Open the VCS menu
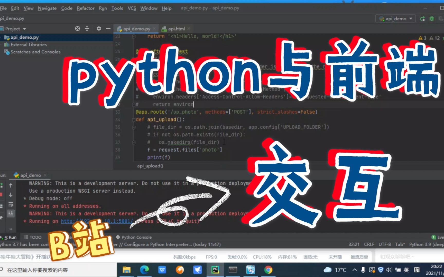Image resolution: width=444 pixels, height=277 pixels. [132, 8]
